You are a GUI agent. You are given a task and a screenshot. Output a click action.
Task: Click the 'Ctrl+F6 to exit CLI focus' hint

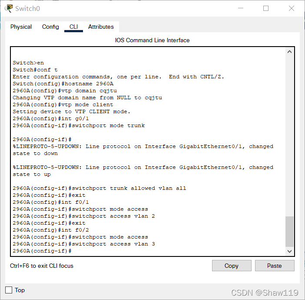42,266
